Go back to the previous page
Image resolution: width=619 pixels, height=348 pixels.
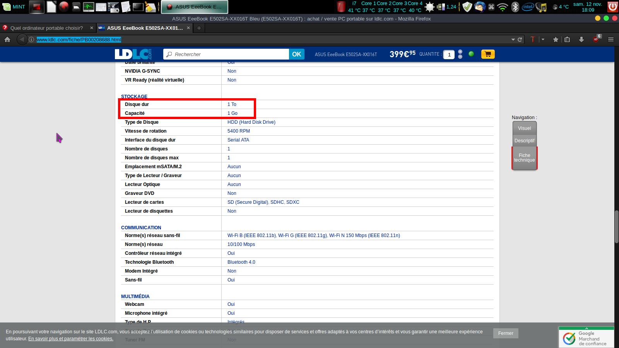click(x=22, y=39)
